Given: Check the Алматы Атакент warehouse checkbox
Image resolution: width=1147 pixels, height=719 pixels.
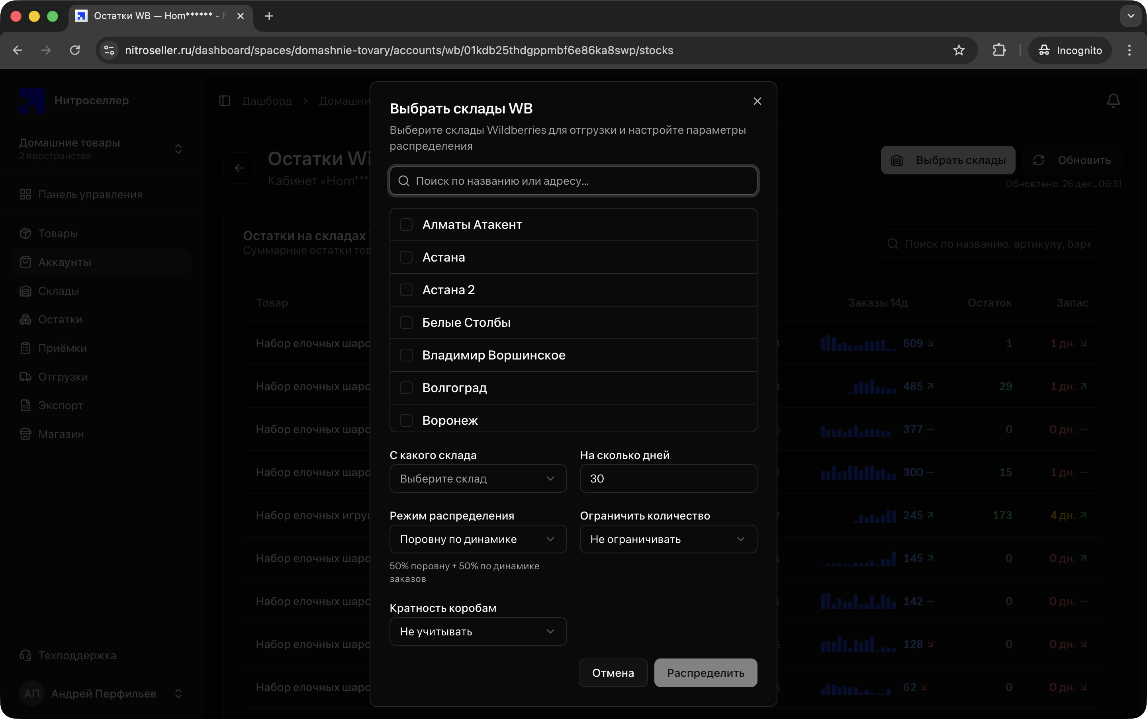Looking at the screenshot, I should pyautogui.click(x=406, y=225).
